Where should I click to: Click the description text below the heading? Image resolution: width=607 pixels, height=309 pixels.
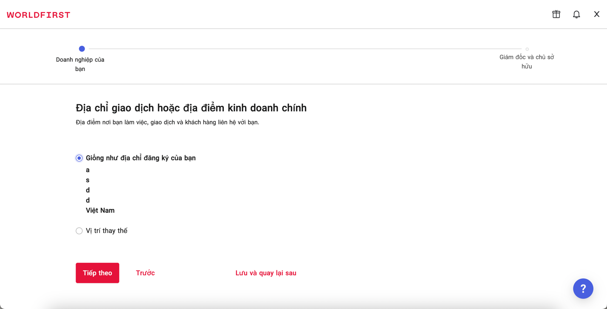point(167,122)
